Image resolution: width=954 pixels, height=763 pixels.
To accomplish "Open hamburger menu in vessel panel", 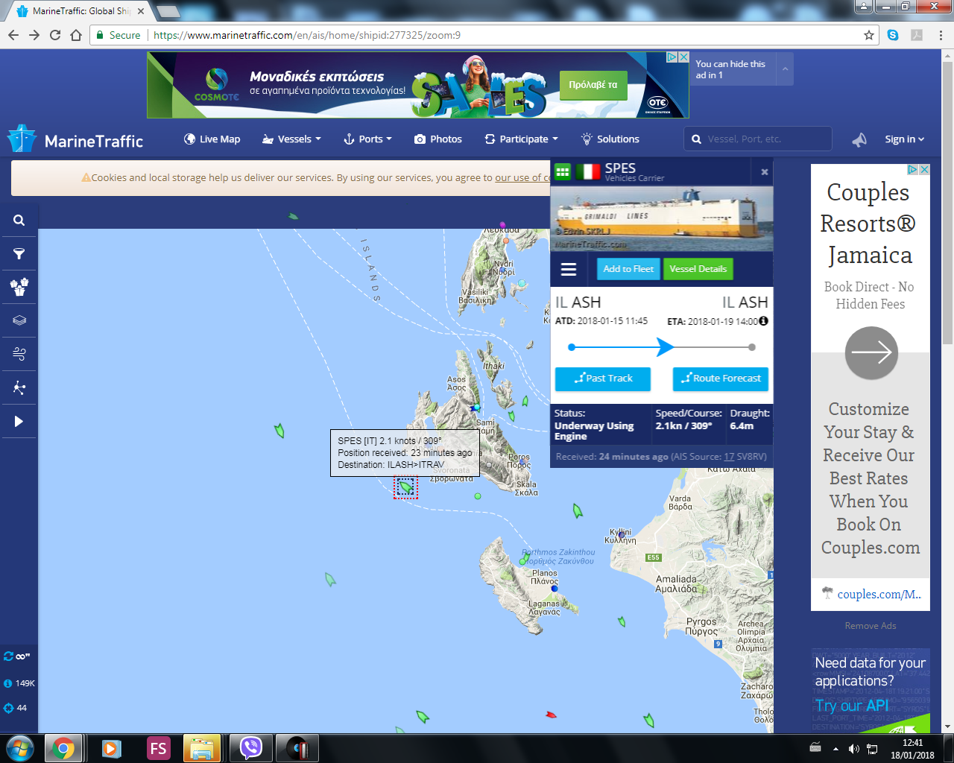I will pyautogui.click(x=569, y=269).
